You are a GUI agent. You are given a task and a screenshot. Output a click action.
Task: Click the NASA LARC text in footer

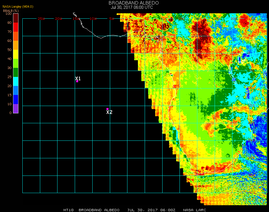tap(195, 210)
